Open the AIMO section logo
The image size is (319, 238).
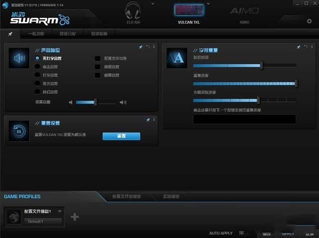244,10
